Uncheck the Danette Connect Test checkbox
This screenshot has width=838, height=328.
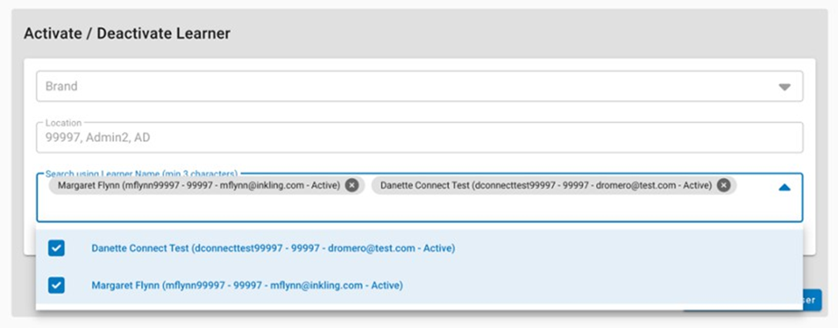[x=56, y=248]
